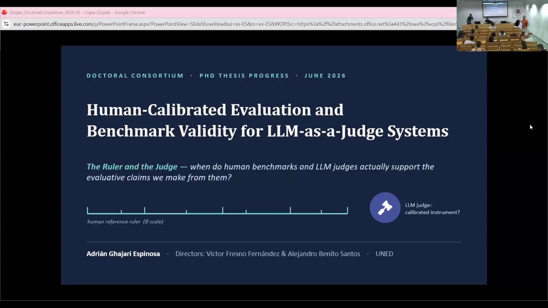
Task: Click the PowerPoint favicon in title bar
Action: pyautogui.click(x=4, y=13)
